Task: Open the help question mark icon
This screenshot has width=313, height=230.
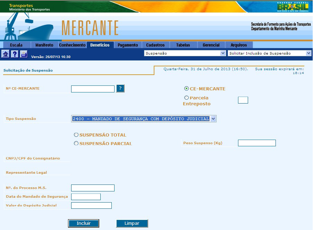Action: (x=15, y=54)
